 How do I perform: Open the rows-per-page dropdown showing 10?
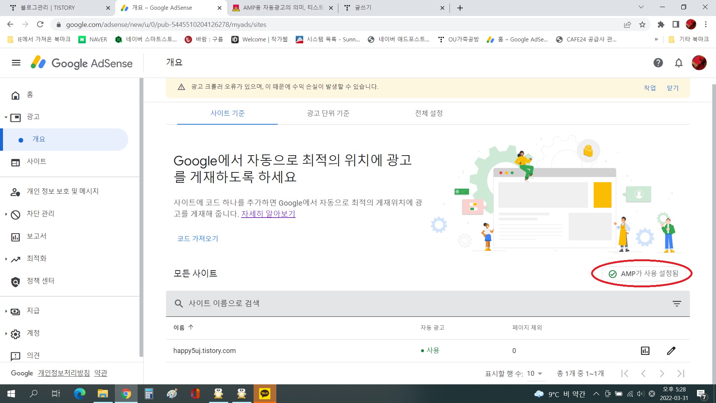[x=535, y=374]
